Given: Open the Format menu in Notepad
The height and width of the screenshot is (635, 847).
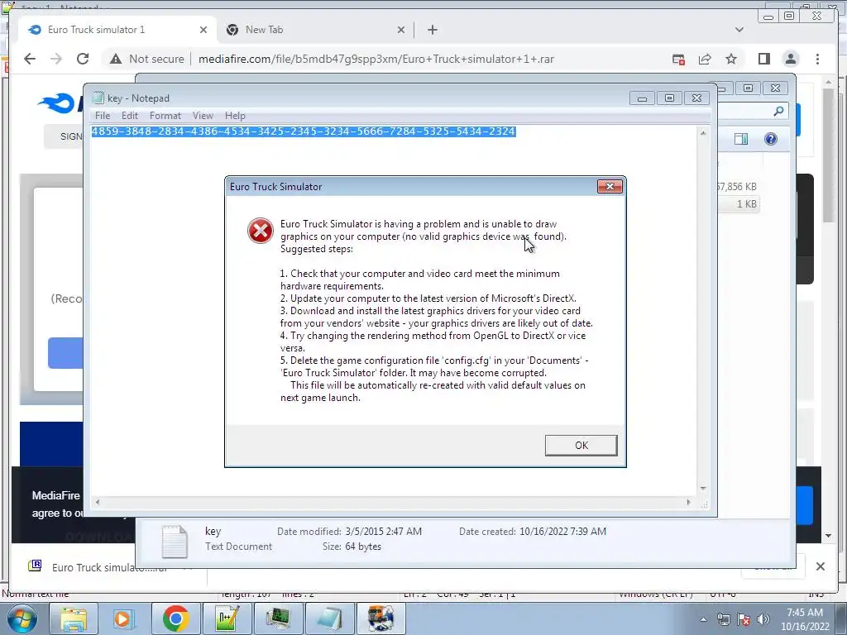Looking at the screenshot, I should (165, 116).
